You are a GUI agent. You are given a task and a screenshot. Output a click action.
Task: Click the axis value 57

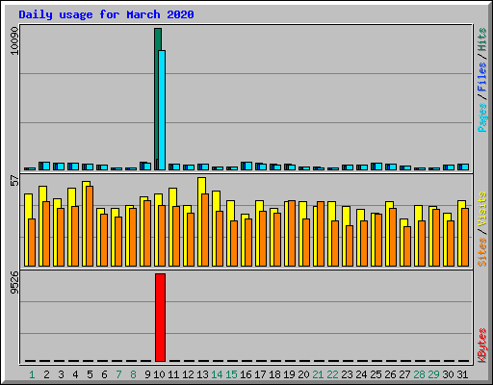(x=14, y=180)
